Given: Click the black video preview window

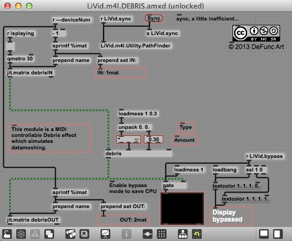Looking at the screenshot, I should (182, 209).
